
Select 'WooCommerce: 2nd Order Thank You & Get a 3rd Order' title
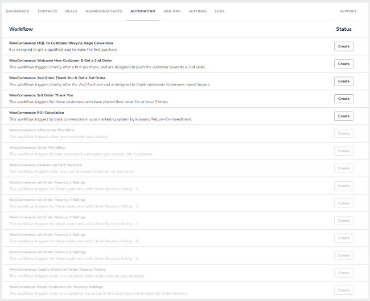[x=57, y=78]
